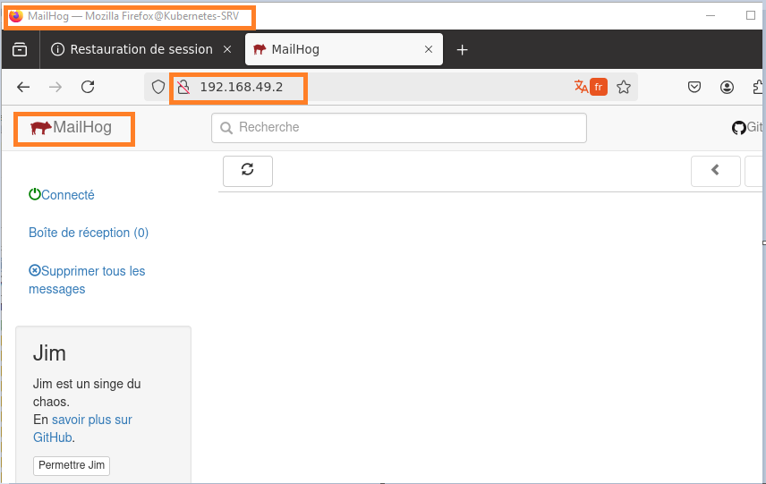
Task: Open the Firefox account icon
Action: (x=727, y=87)
